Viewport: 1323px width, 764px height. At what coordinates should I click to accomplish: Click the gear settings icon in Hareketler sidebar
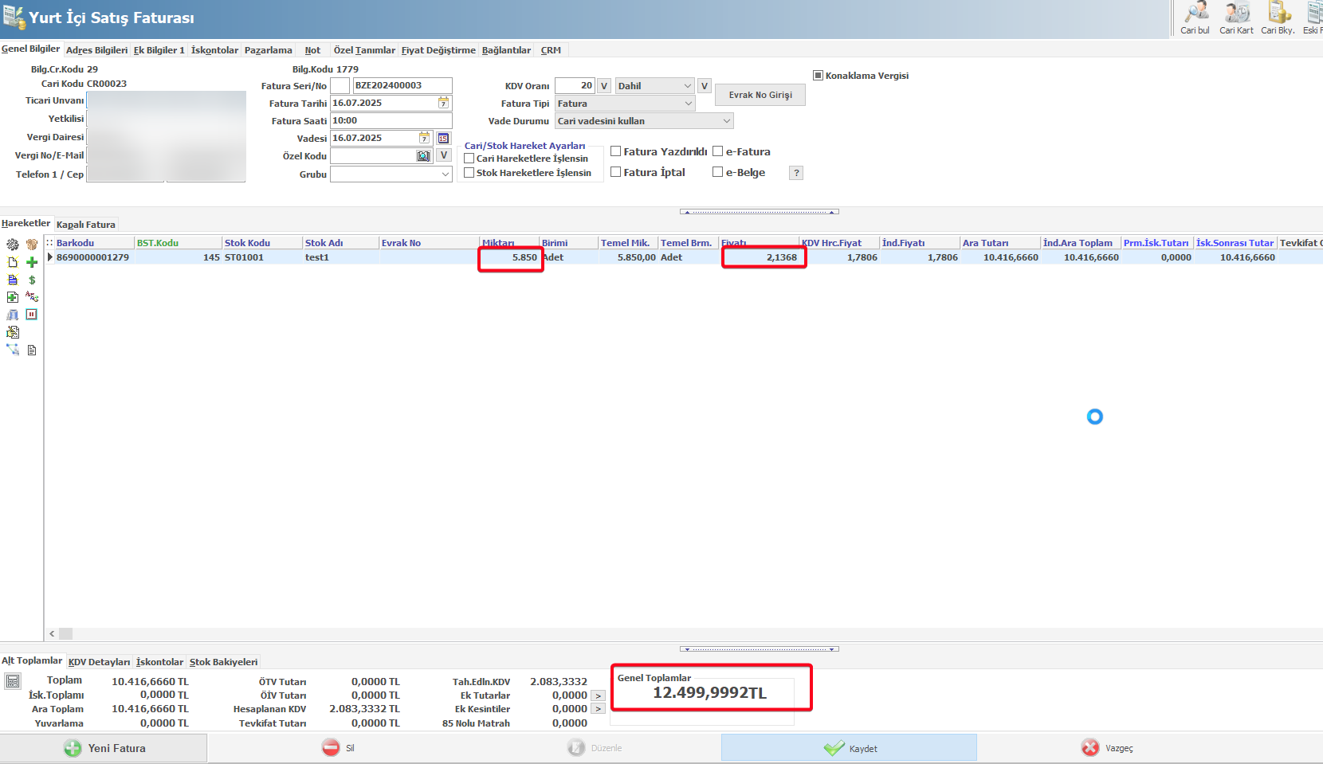(x=13, y=245)
